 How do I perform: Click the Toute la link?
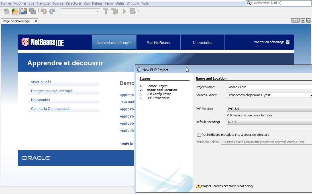[x=126, y=144]
